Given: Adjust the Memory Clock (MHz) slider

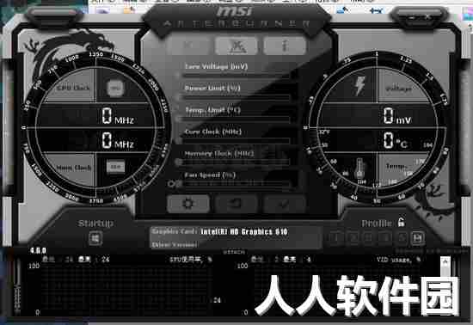Looking at the screenshot, I should pyautogui.click(x=234, y=162).
